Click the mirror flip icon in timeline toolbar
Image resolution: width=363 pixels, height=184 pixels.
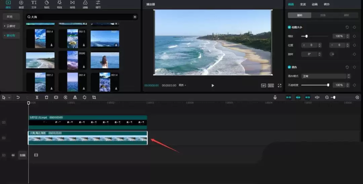pyautogui.click(x=75, y=97)
